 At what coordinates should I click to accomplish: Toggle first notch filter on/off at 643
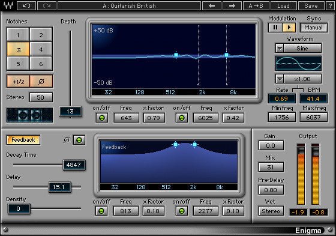coord(102,118)
